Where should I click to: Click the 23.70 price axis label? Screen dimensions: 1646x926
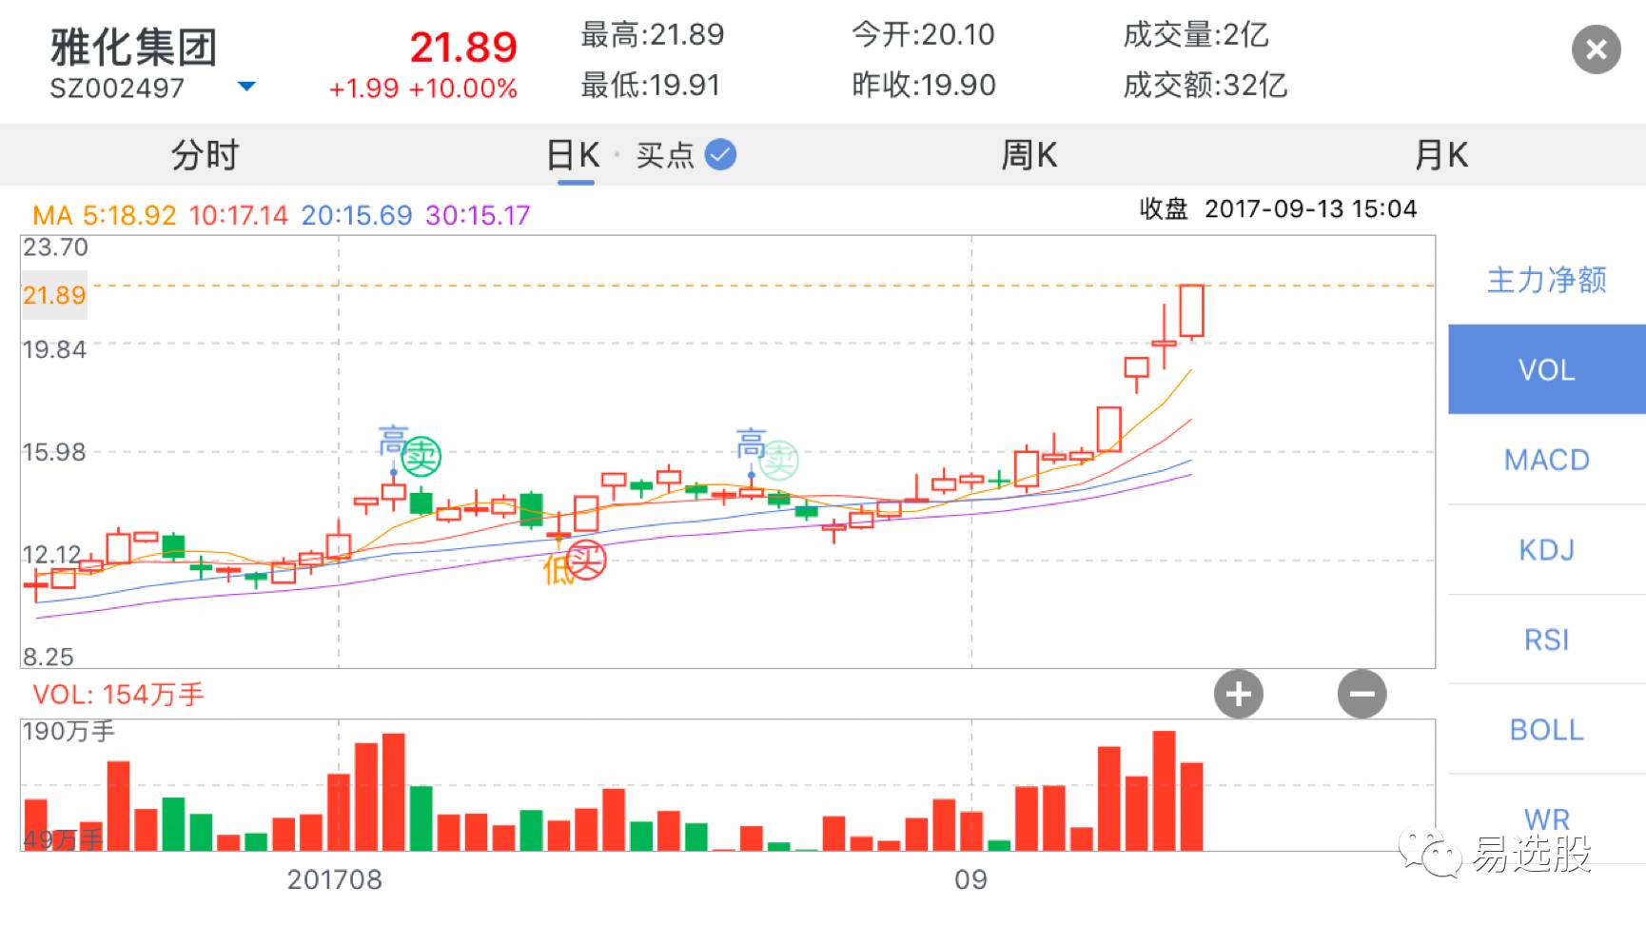click(x=55, y=247)
